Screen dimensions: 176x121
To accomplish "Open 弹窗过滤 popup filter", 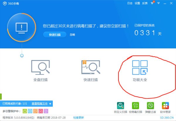I will click(x=150, y=108).
